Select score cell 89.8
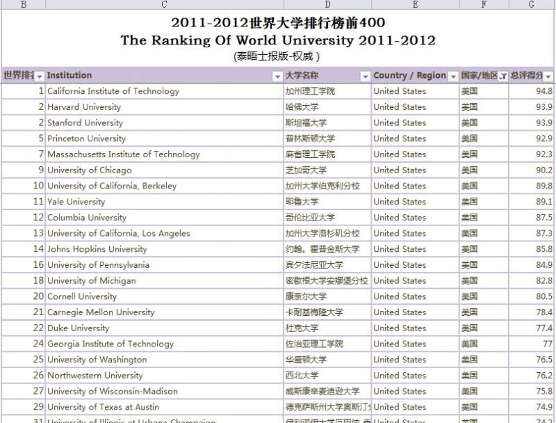556x423 pixels. click(532, 186)
